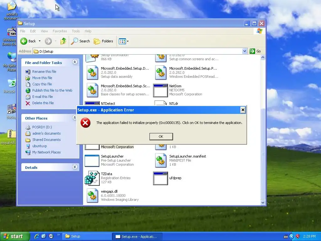Expand the Details panel
Image resolution: width=321 pixels, height=241 pixels.
click(75, 167)
